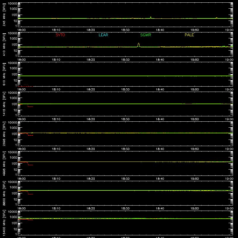Screen dimensions: 238x238
Task: Click the 18:10 tick label under the 410 MHz plot
Action: 56,60
